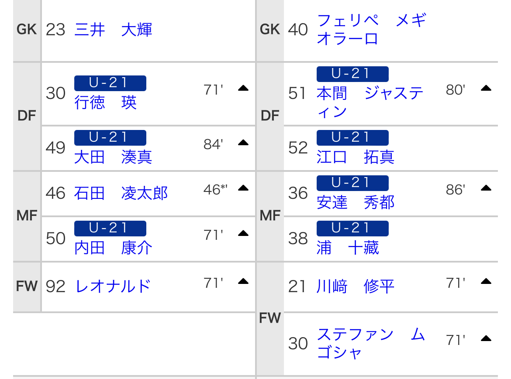Open player link 大田 湊真

coord(113,157)
